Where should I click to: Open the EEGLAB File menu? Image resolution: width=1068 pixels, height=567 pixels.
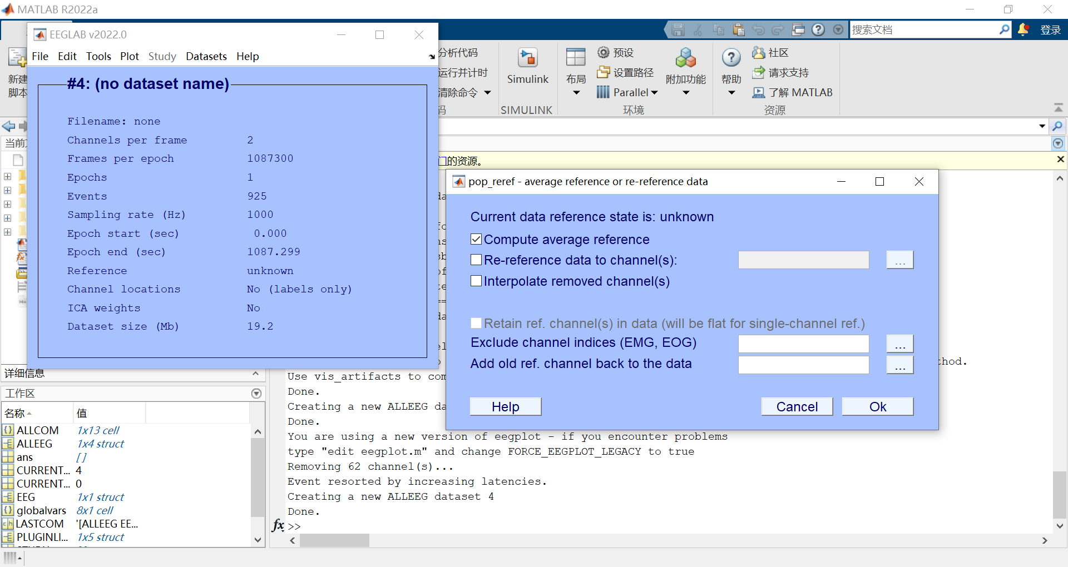pyautogui.click(x=40, y=56)
